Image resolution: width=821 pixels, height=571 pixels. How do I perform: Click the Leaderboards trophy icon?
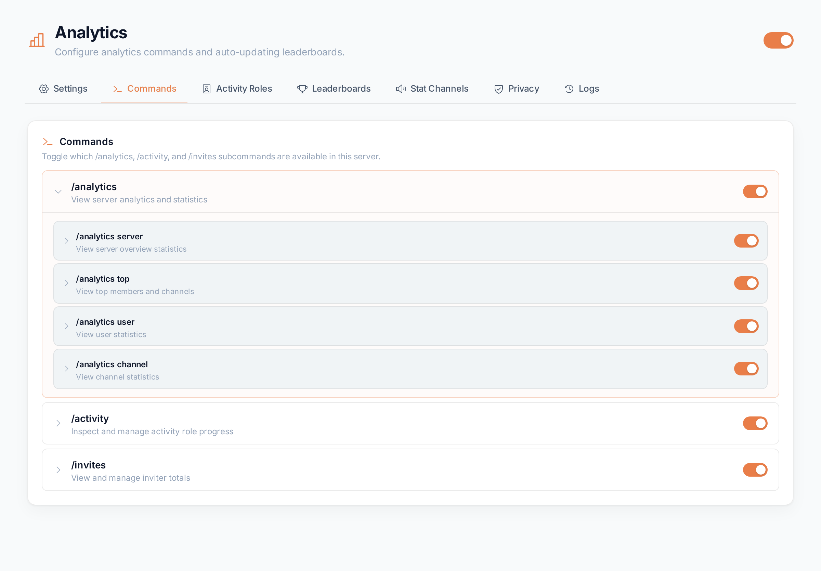[x=302, y=89]
